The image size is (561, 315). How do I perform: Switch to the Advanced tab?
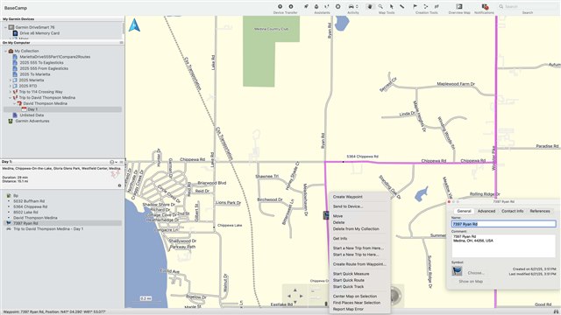[486, 211]
